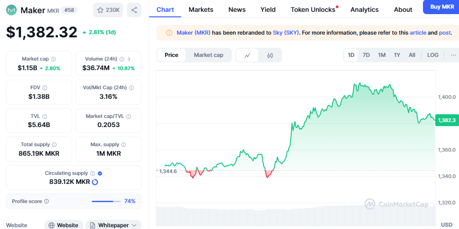Switch to candlestick chart view icon
This screenshot has height=229, width=459.
[270, 55]
